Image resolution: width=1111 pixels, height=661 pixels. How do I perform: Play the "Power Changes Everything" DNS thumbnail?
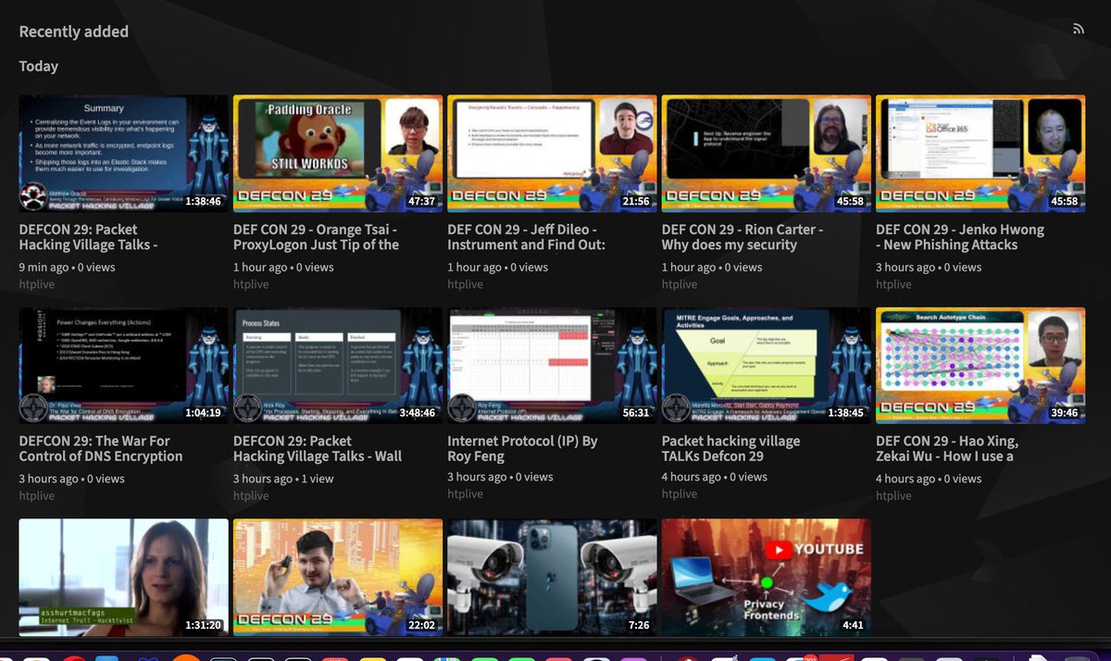[124, 366]
